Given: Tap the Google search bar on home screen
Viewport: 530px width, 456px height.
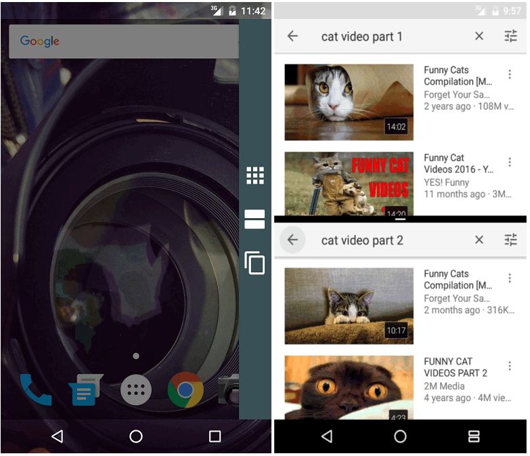Looking at the screenshot, I should (124, 41).
